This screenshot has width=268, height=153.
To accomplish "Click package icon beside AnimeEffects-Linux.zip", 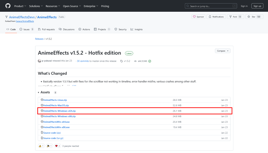I will pos(42,100).
